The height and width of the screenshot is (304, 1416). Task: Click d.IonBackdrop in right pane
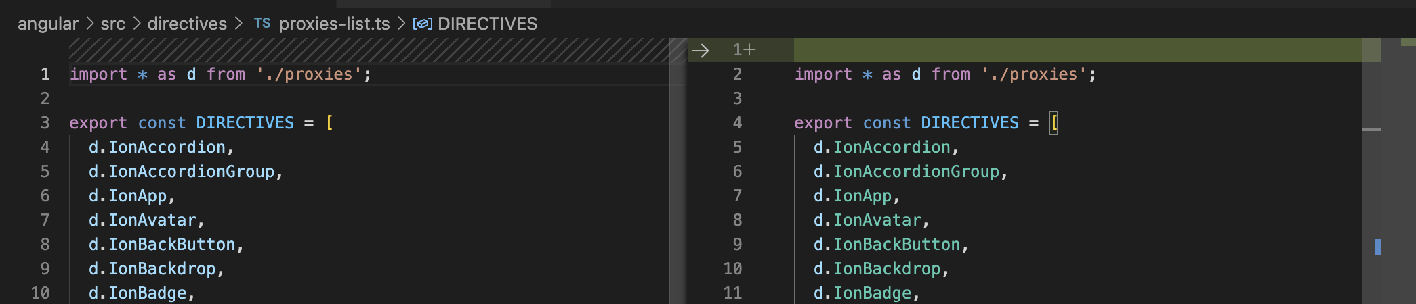(881, 269)
